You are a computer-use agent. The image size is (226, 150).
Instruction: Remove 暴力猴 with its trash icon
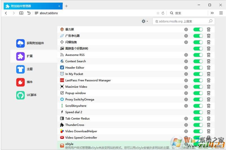pos(209,30)
